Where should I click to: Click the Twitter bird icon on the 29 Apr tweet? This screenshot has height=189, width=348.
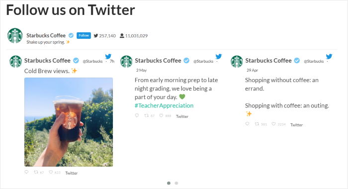pos(329,56)
